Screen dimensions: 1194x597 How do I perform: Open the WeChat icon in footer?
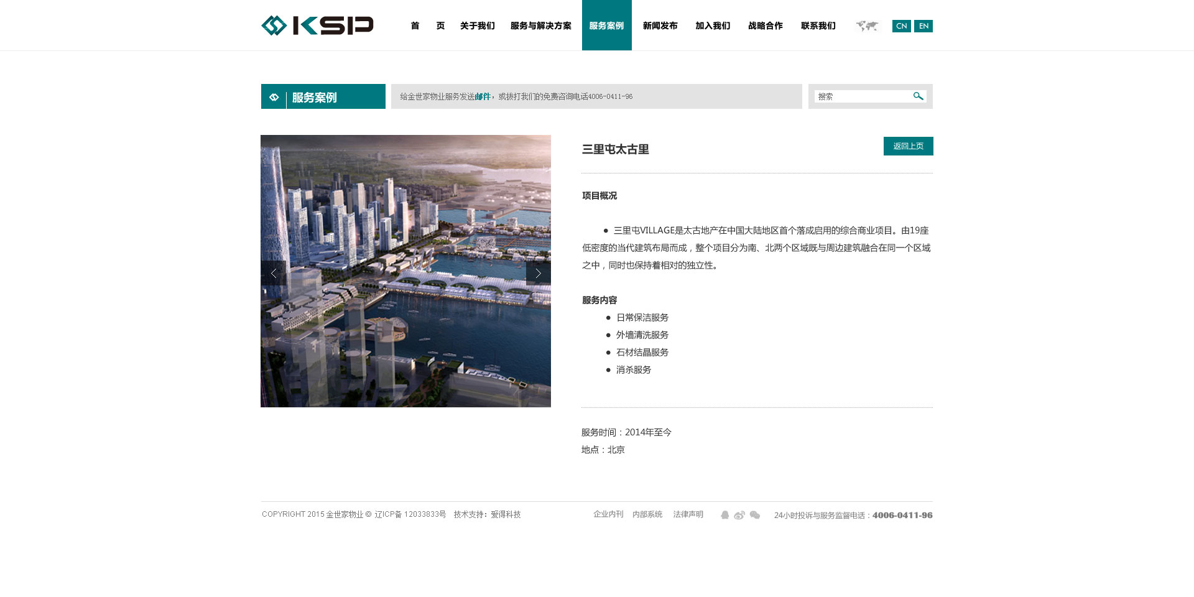click(x=755, y=515)
